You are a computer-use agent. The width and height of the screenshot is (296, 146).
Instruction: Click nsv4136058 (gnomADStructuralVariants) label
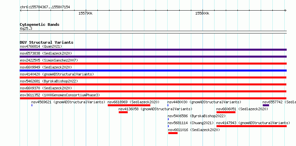pos(155,109)
